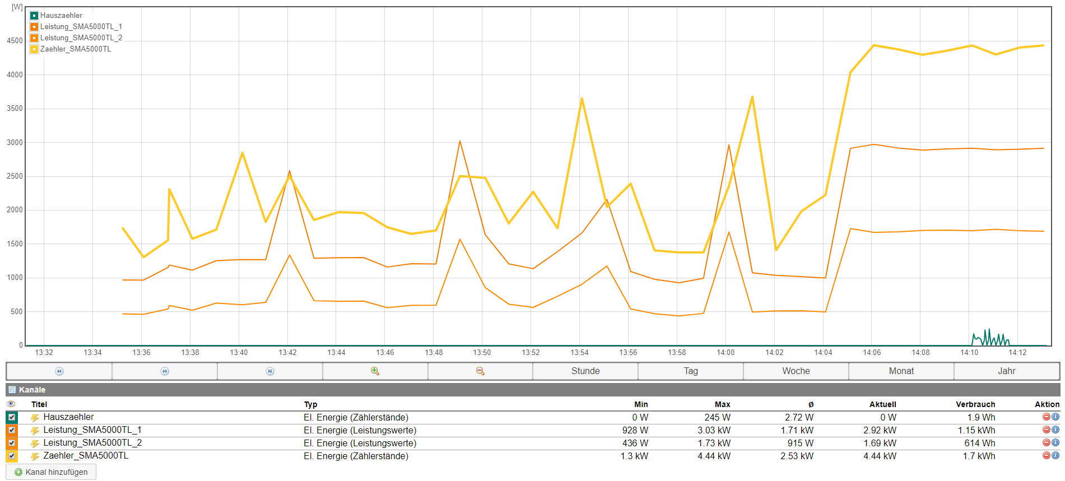Toggle the Zaehler_SMA5000TL visibility checkbox
Viewport: 1065px width, 481px height.
pyautogui.click(x=12, y=456)
